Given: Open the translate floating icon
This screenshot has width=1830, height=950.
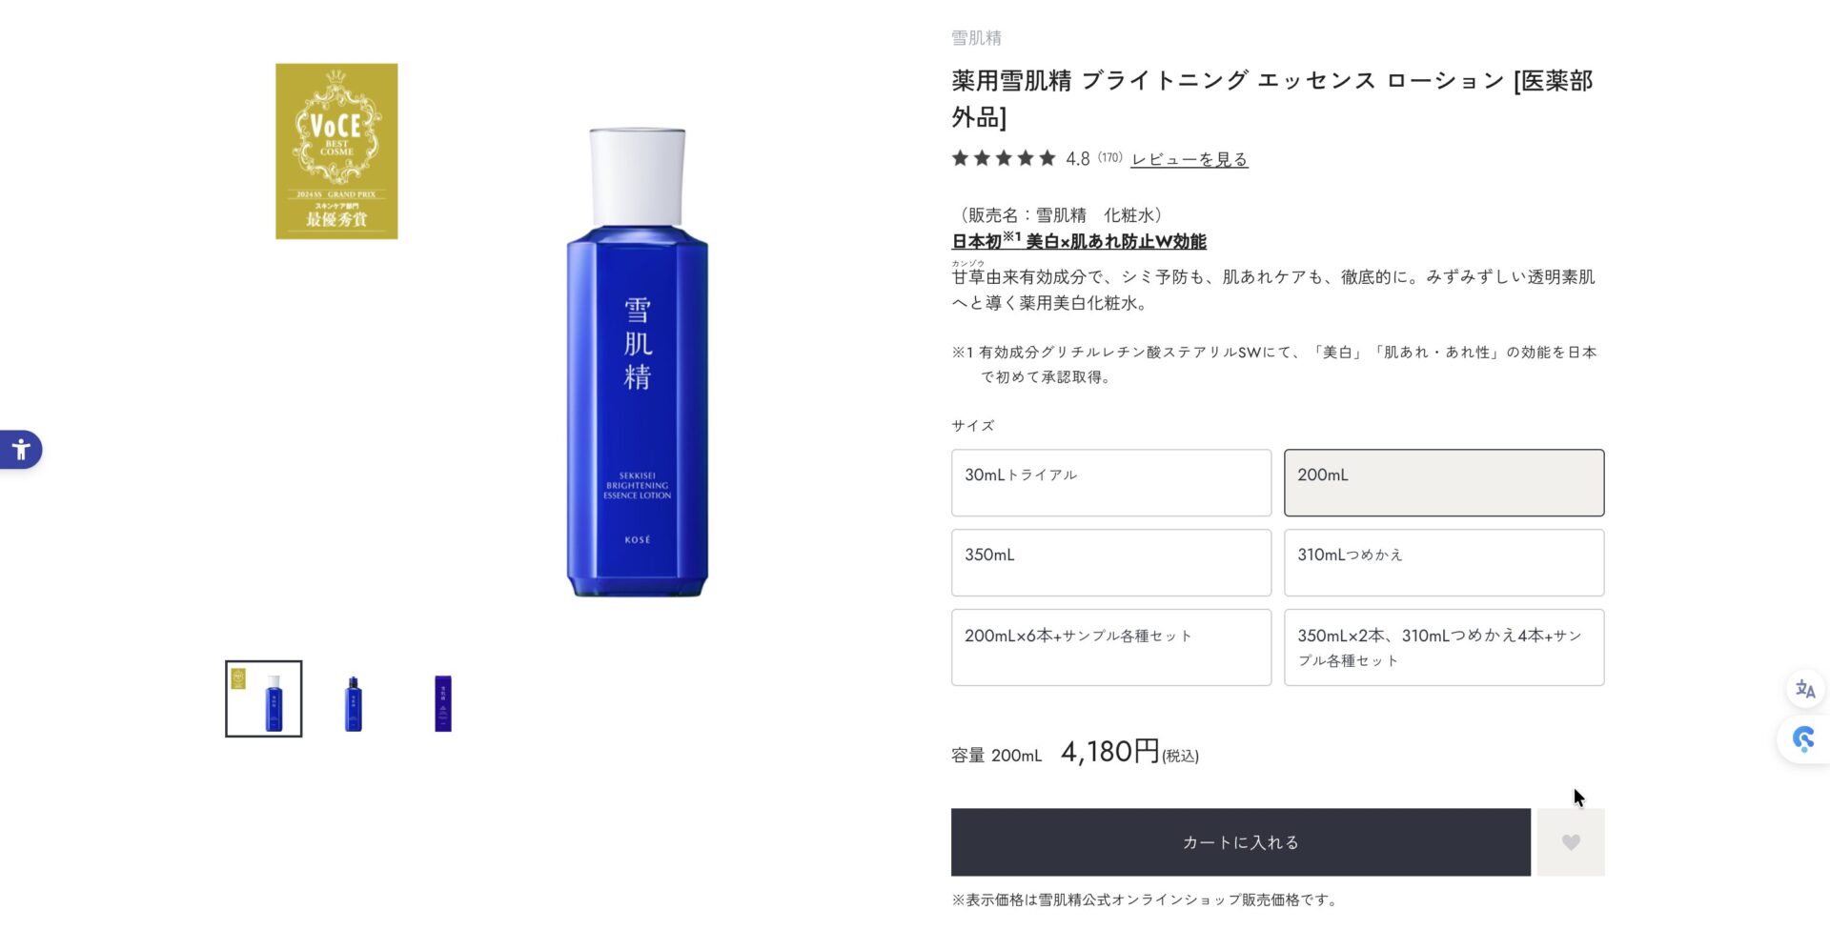Looking at the screenshot, I should pos(1805,689).
